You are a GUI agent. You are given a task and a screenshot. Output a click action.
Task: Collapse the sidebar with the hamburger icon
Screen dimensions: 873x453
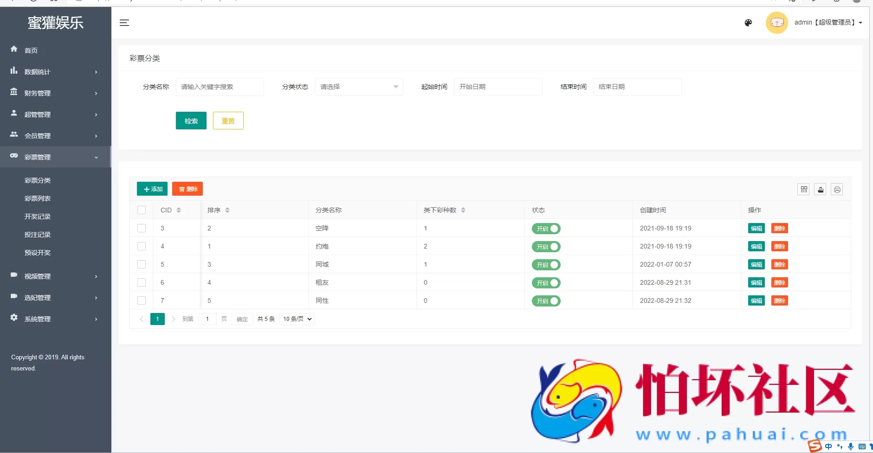124,22
